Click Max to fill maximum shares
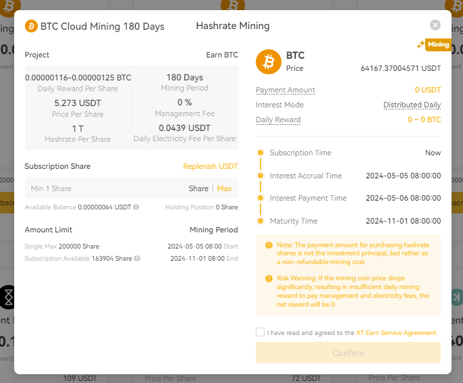 [x=224, y=188]
